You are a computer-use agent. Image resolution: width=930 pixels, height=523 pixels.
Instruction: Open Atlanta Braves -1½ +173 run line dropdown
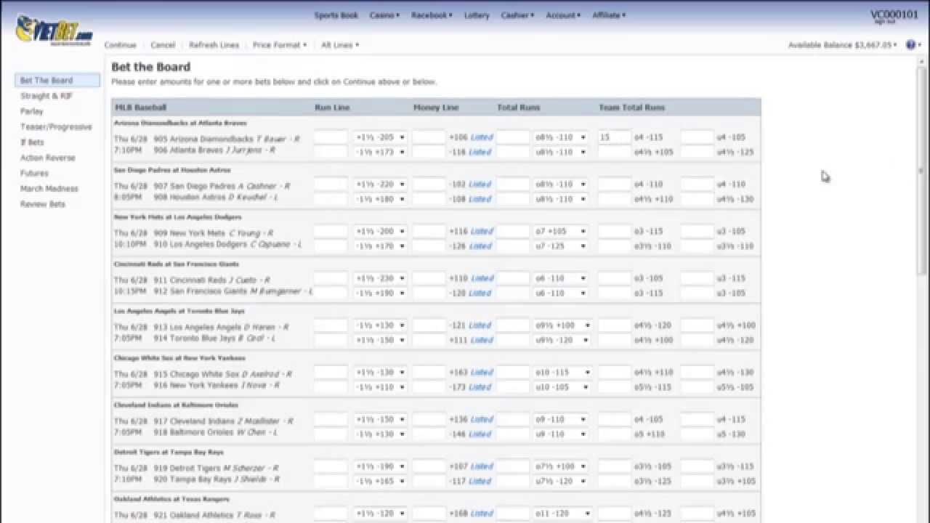pos(380,152)
